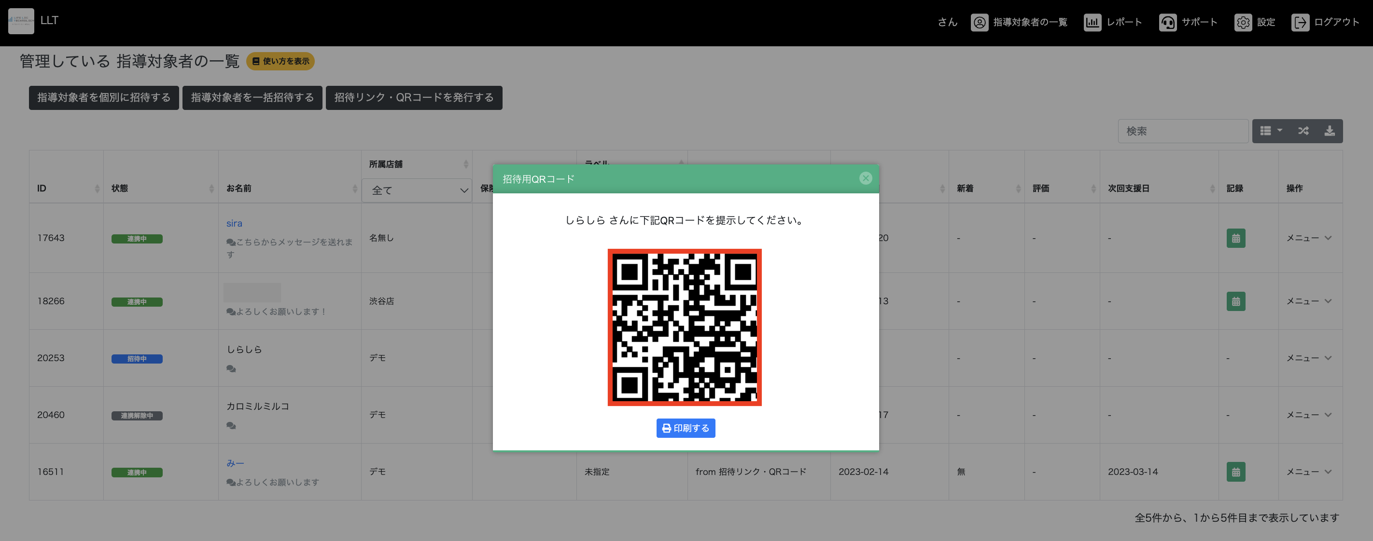Click the download export toolbar icon
The width and height of the screenshot is (1373, 541).
point(1330,131)
